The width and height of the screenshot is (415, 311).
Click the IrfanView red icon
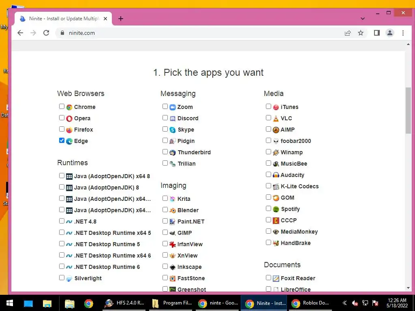(x=173, y=244)
